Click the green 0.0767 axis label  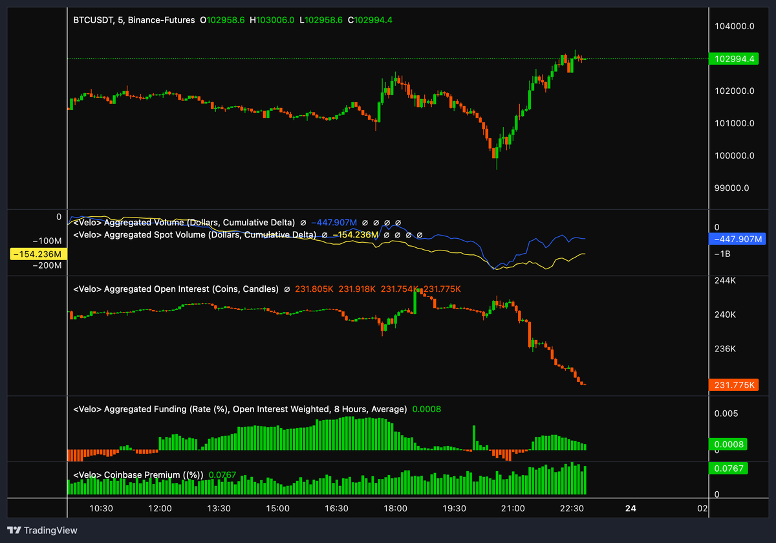[x=728, y=468]
